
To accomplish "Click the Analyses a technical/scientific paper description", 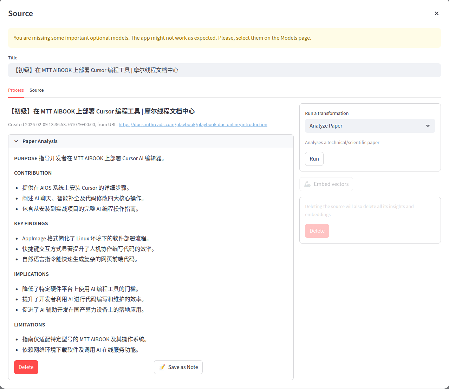I will pos(342,142).
